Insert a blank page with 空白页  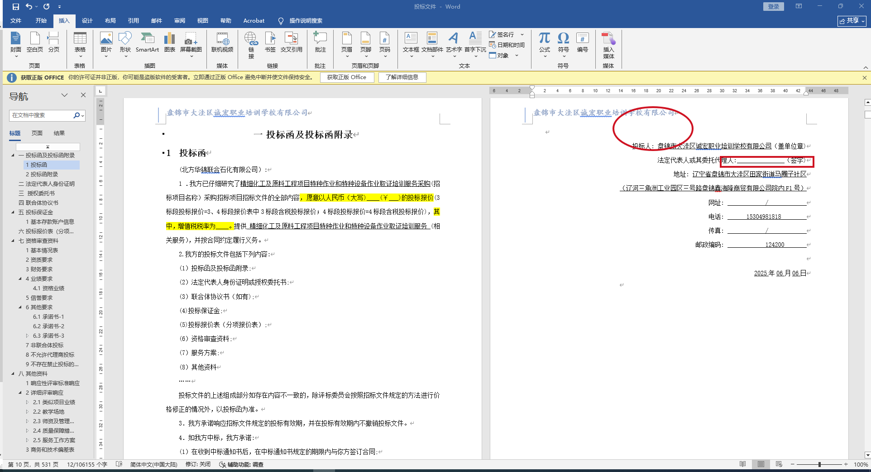(x=35, y=42)
